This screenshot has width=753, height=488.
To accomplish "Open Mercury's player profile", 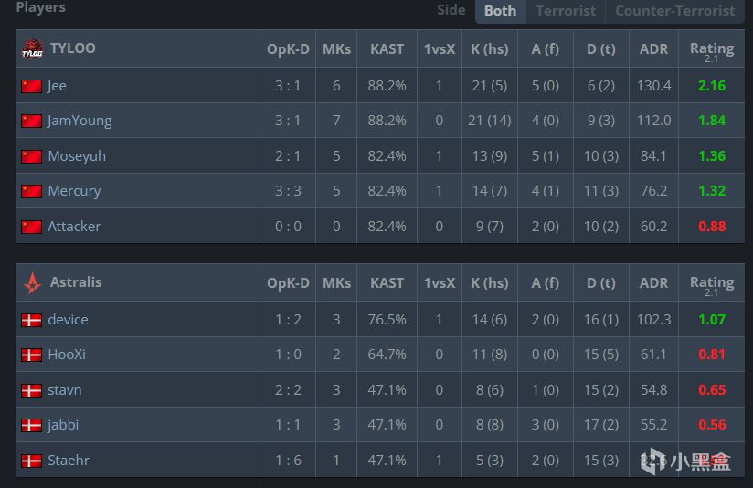I will click(x=74, y=191).
